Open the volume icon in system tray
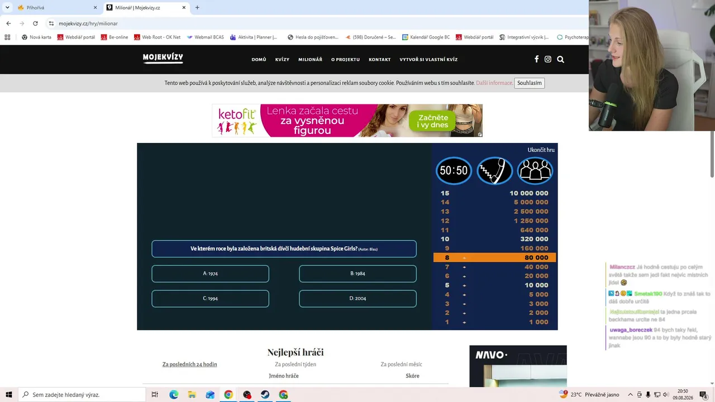 (x=666, y=395)
